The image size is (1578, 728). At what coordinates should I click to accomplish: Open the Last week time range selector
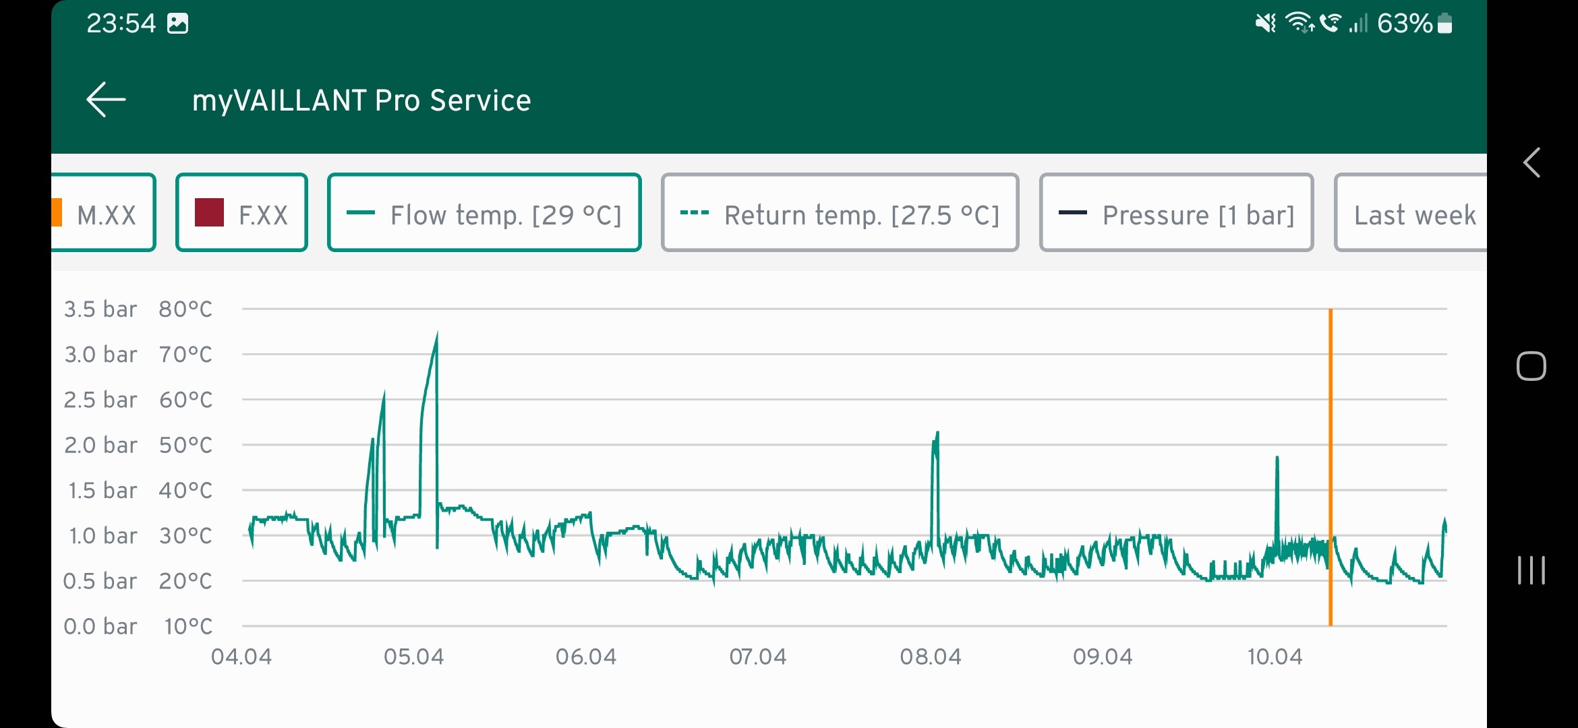tap(1413, 213)
